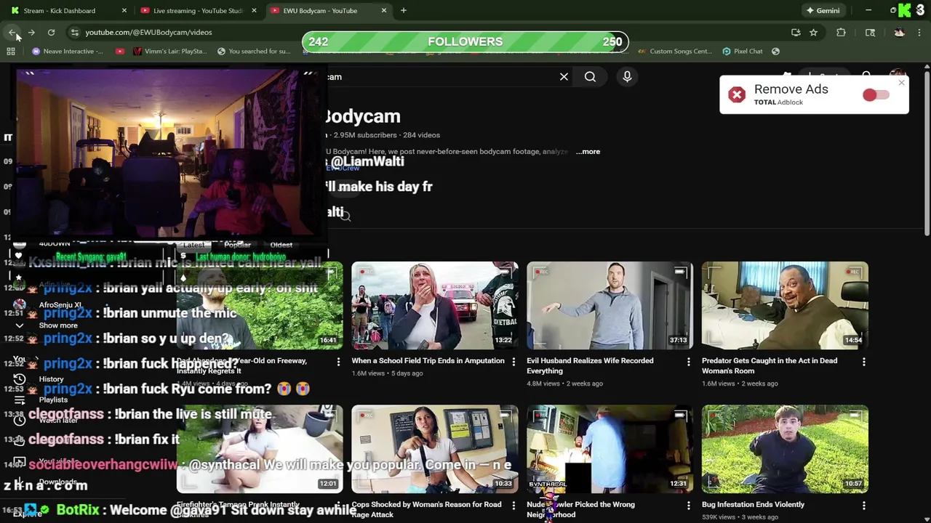Open the apps grid in the bookmarks bar
The width and height of the screenshot is (931, 523).
tap(11, 52)
